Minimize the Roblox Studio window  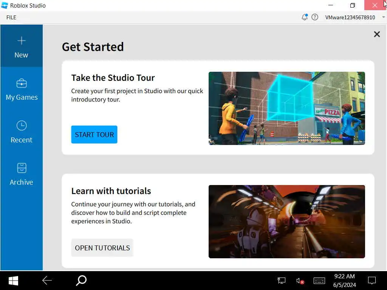(331, 5)
